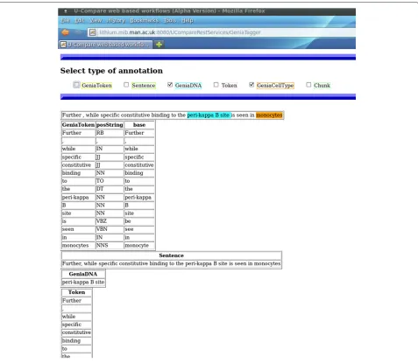Click the base column header
Image resolution: width=418 pixels, height=363 pixels.
pyautogui.click(x=139, y=125)
